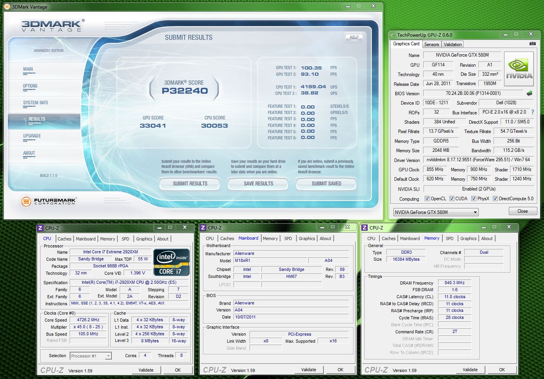Open SPD tab in the CPU-Z Mainboard window
544x379 pixels.
pyautogui.click(x=288, y=238)
